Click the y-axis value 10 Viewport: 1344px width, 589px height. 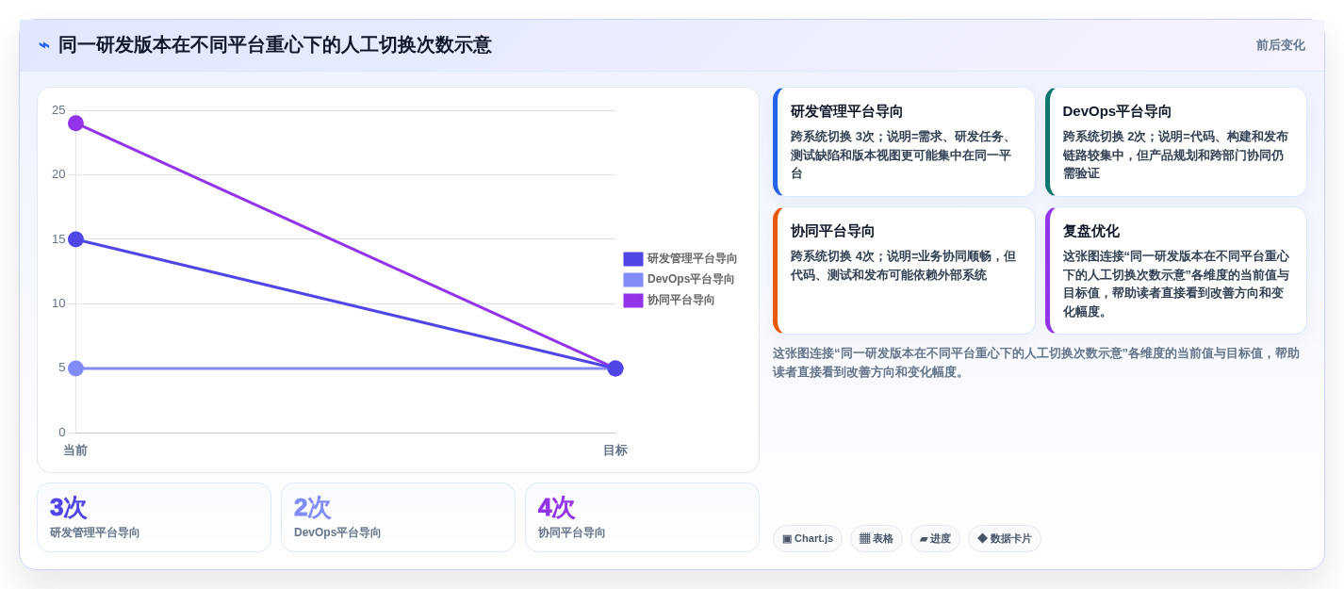point(58,303)
